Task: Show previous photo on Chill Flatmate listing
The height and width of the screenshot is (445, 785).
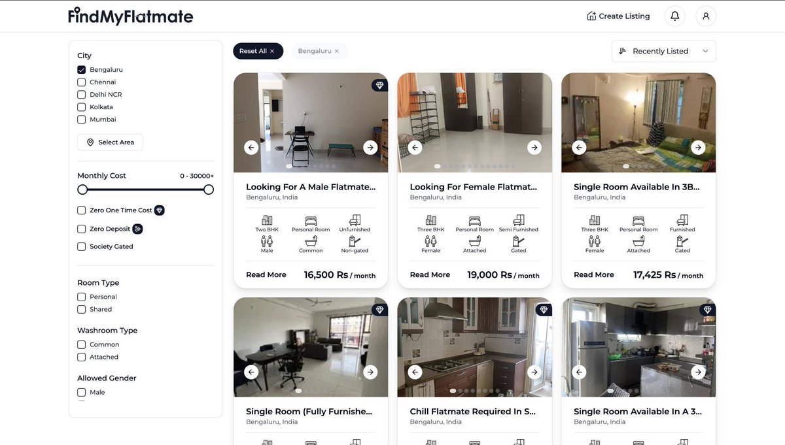Action: point(415,372)
